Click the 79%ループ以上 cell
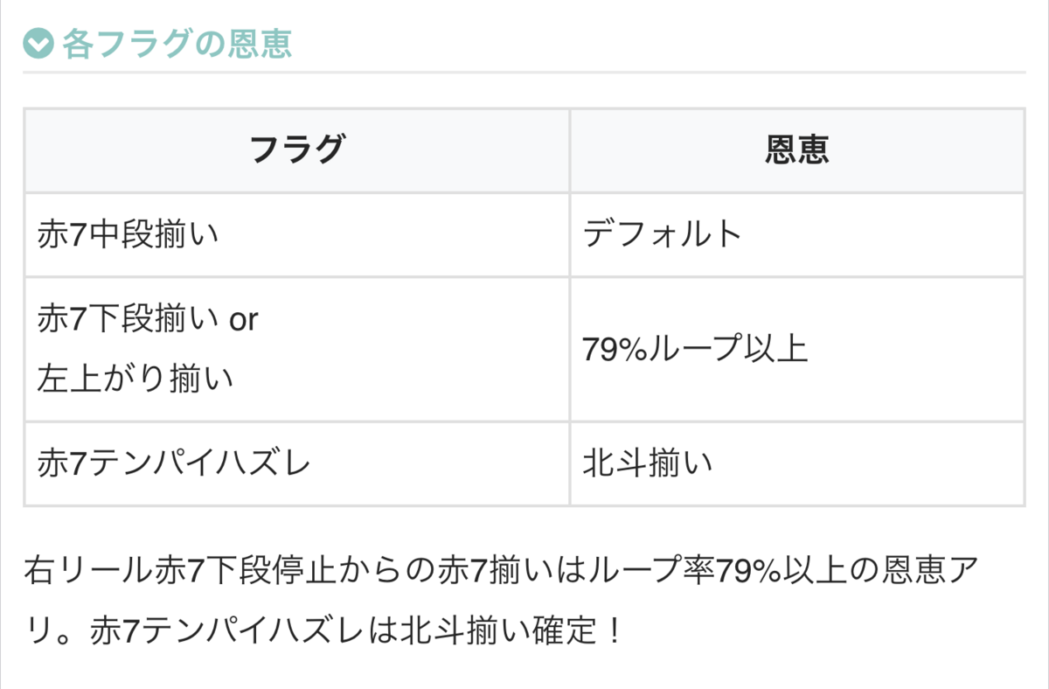The width and height of the screenshot is (1049, 689). click(x=796, y=349)
